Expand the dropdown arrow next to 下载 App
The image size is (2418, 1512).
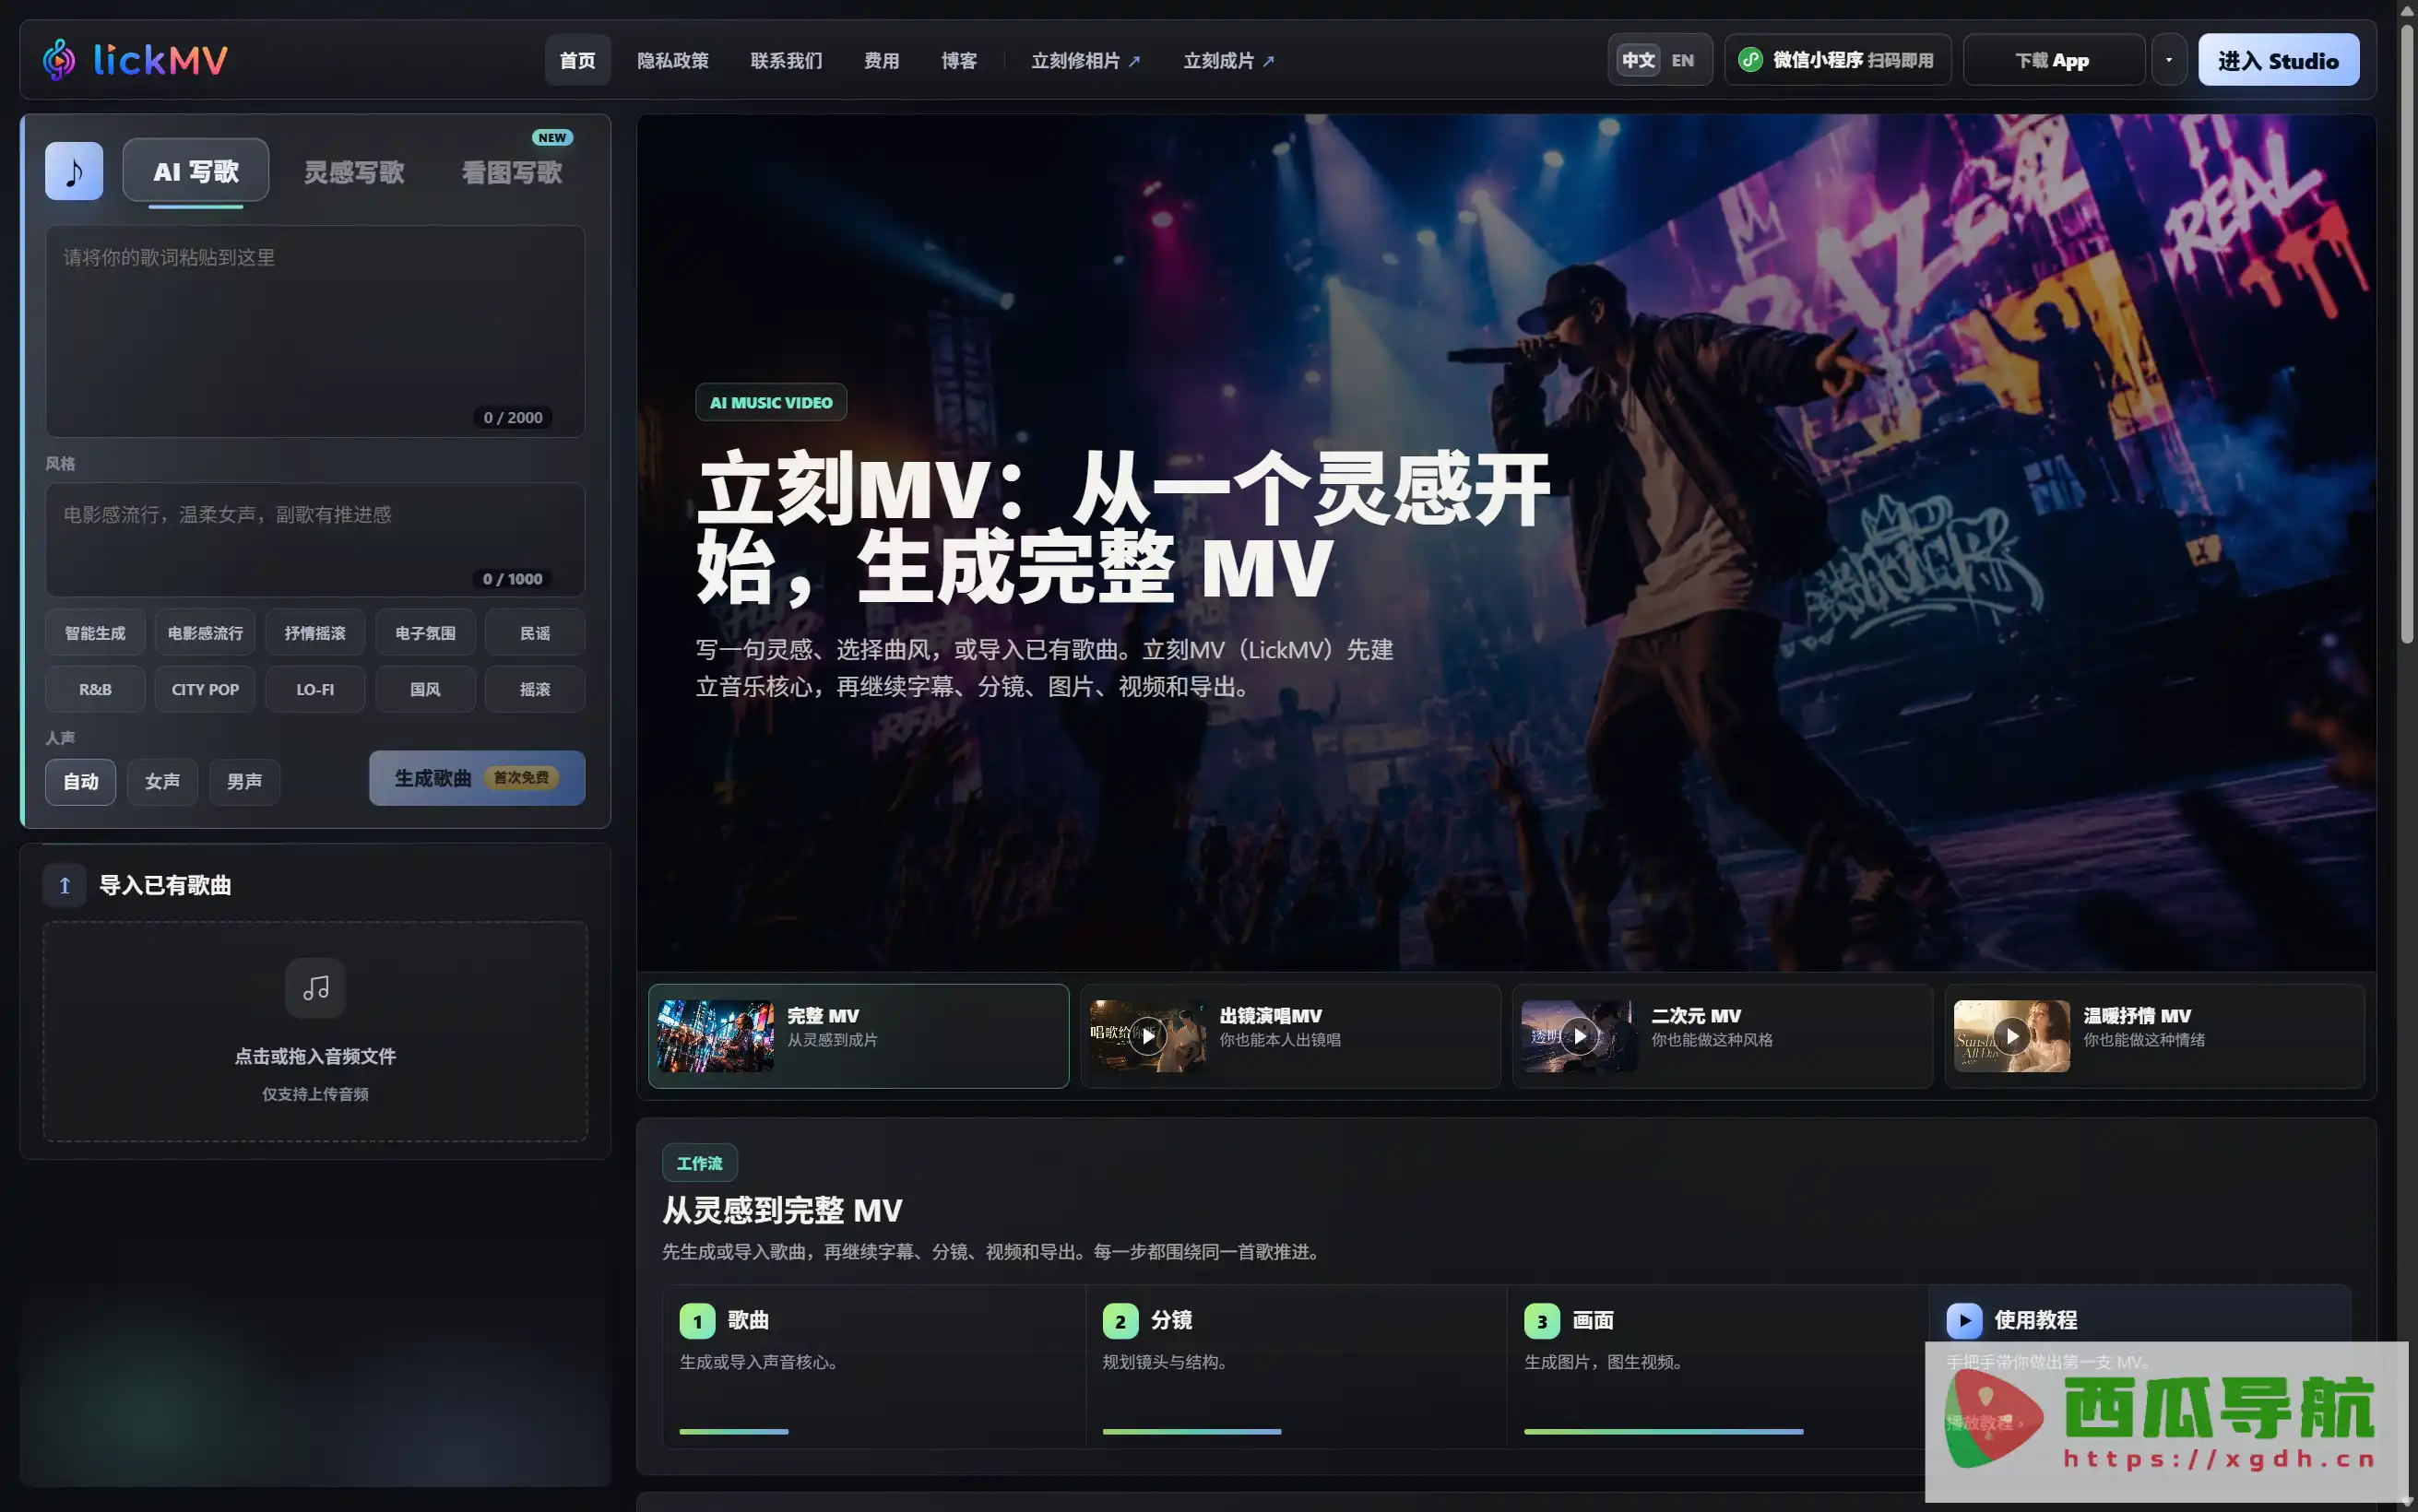[2169, 60]
